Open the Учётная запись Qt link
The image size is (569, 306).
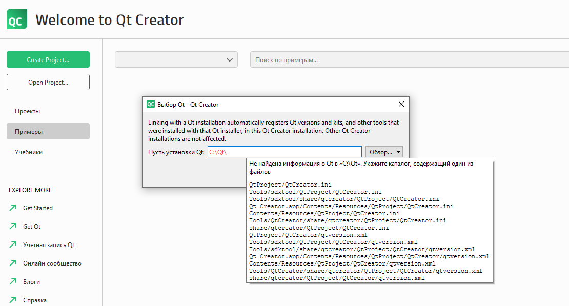[x=49, y=245]
